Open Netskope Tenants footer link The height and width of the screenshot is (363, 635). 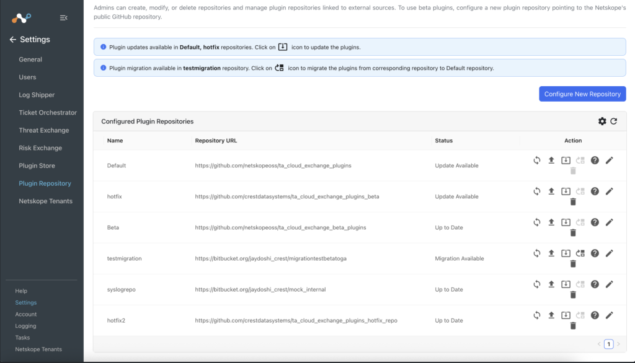point(38,349)
